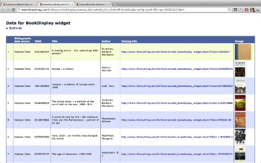
Task: Click 'Data for BookDisplay widget' heading
Action: pos(38,23)
